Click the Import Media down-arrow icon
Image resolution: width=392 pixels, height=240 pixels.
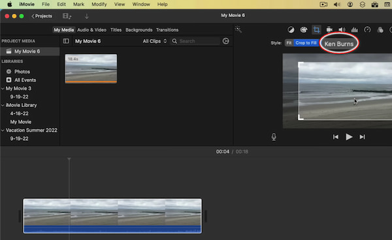[x=87, y=16]
